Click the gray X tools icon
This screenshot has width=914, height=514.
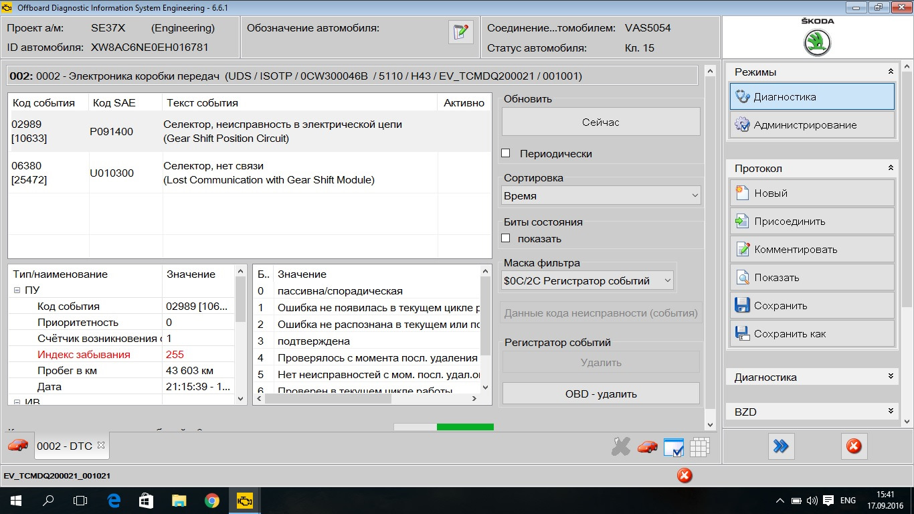621,447
